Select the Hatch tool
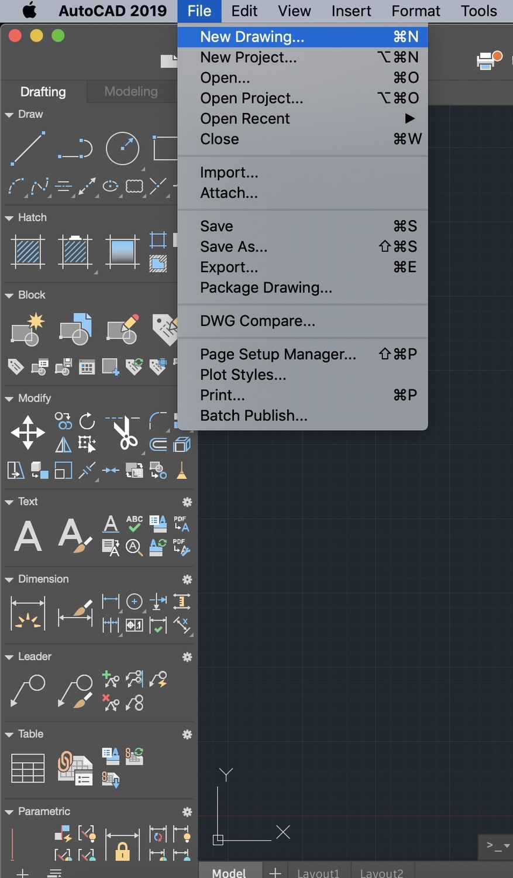 (x=27, y=252)
